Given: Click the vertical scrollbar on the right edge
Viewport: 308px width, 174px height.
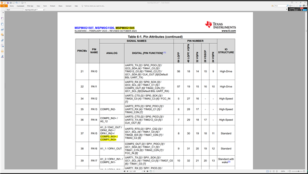Looking at the screenshot, I should (x=306, y=90).
